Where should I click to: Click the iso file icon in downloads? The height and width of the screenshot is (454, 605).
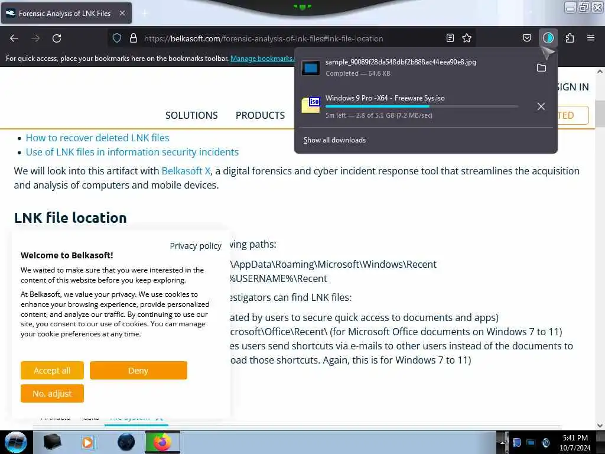click(x=311, y=105)
